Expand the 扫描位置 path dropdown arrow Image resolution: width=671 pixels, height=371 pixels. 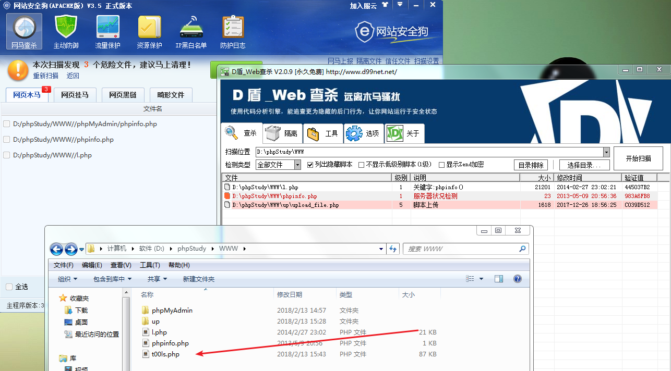(606, 152)
